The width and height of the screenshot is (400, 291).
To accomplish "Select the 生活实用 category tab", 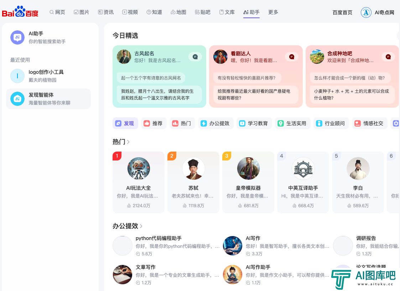I will pos(292,123).
